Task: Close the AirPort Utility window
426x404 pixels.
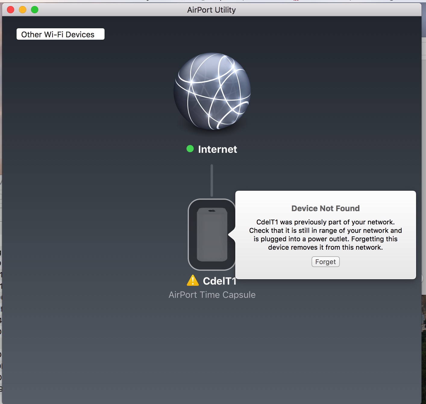Action: [11, 10]
